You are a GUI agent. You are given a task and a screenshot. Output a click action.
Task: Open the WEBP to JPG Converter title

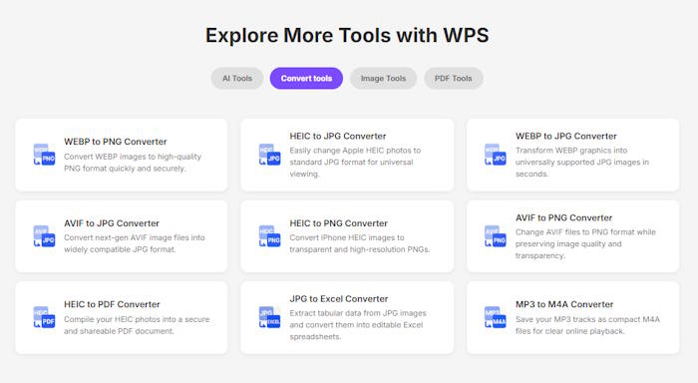click(x=566, y=137)
